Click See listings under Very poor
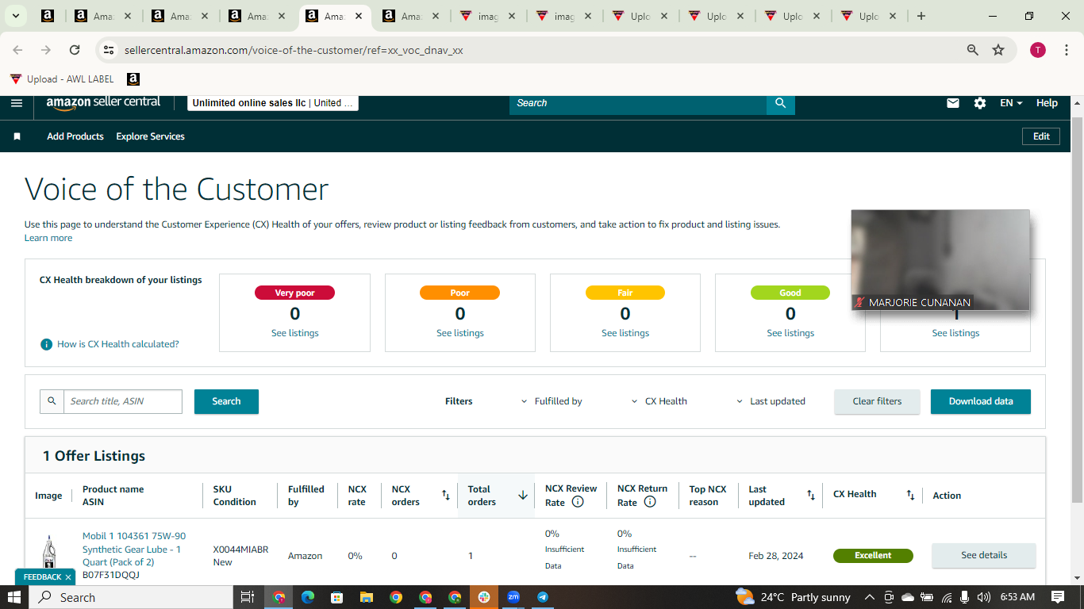 [x=295, y=333]
